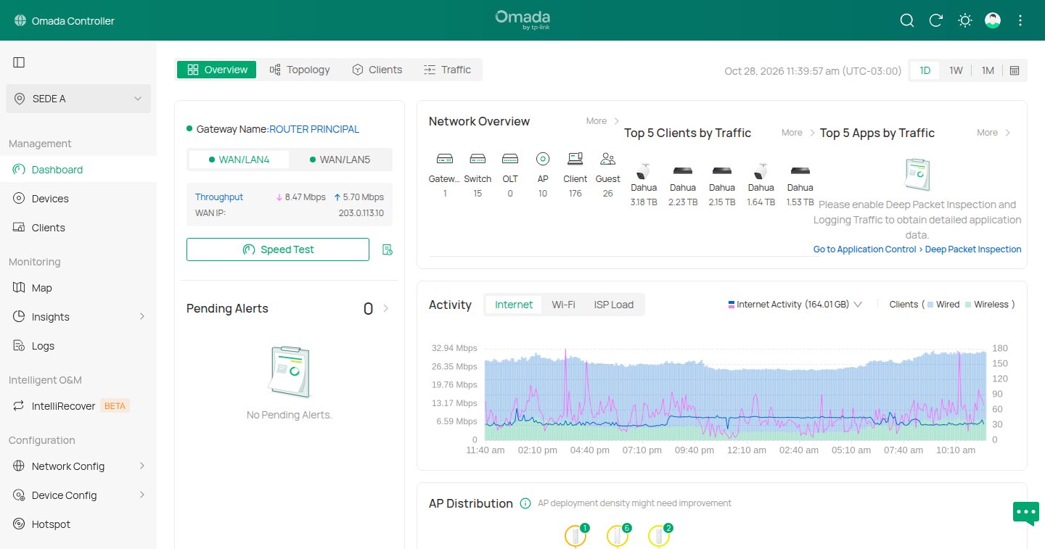The width and height of the screenshot is (1045, 549).
Task: Click the refresh icon in header
Action: coord(936,20)
